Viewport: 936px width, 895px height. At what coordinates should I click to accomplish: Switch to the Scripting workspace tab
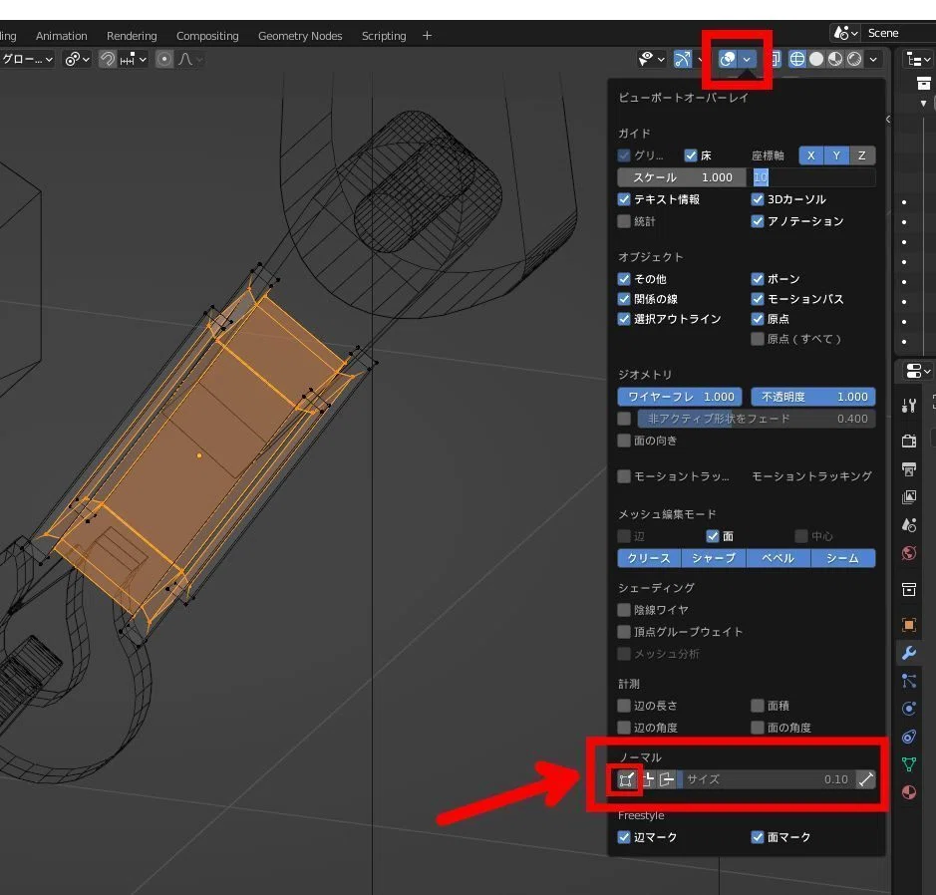(384, 36)
